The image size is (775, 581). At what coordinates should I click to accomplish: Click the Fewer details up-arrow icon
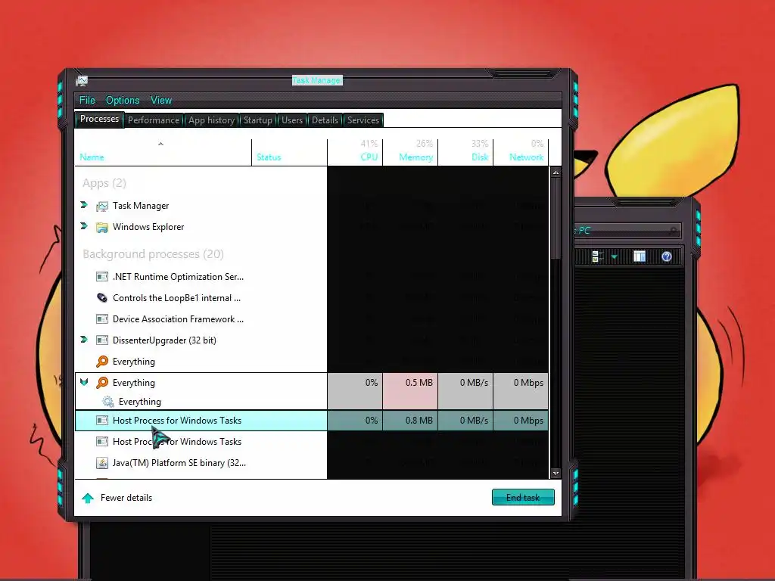click(88, 498)
